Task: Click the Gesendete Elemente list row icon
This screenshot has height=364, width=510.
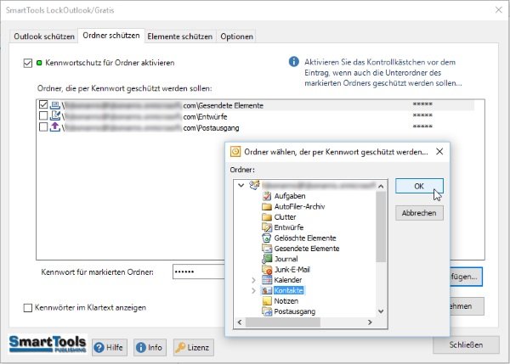Action: [x=55, y=105]
